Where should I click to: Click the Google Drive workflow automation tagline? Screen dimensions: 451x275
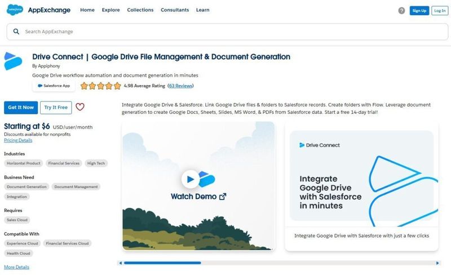[115, 76]
